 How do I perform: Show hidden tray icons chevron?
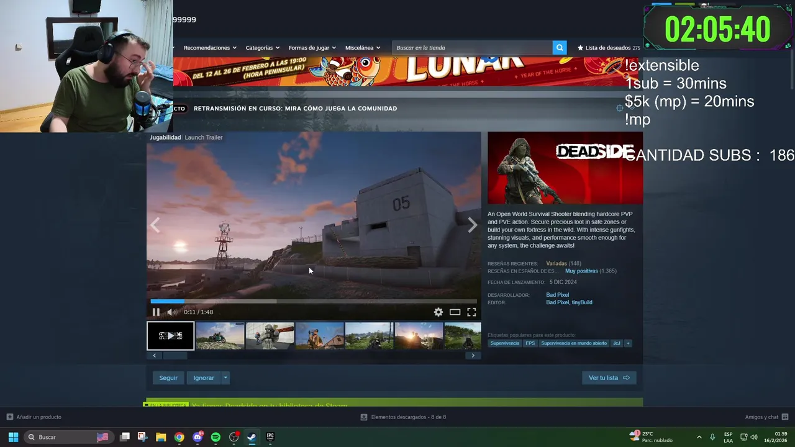pyautogui.click(x=699, y=437)
